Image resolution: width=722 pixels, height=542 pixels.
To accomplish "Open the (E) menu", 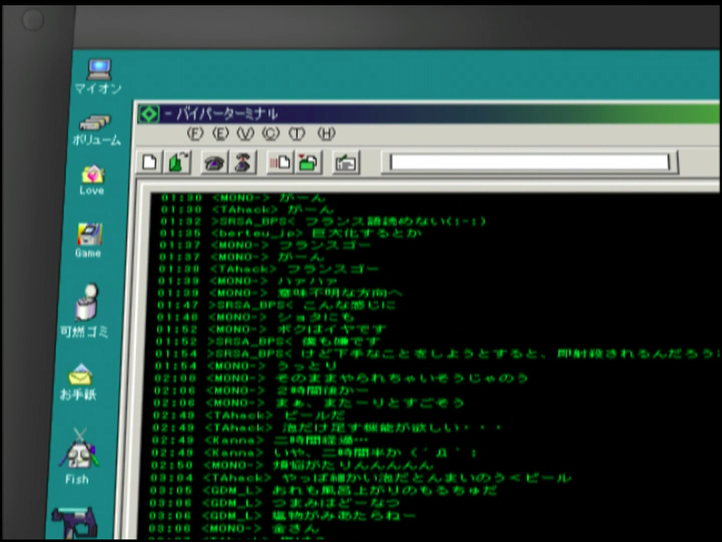I will click(220, 133).
